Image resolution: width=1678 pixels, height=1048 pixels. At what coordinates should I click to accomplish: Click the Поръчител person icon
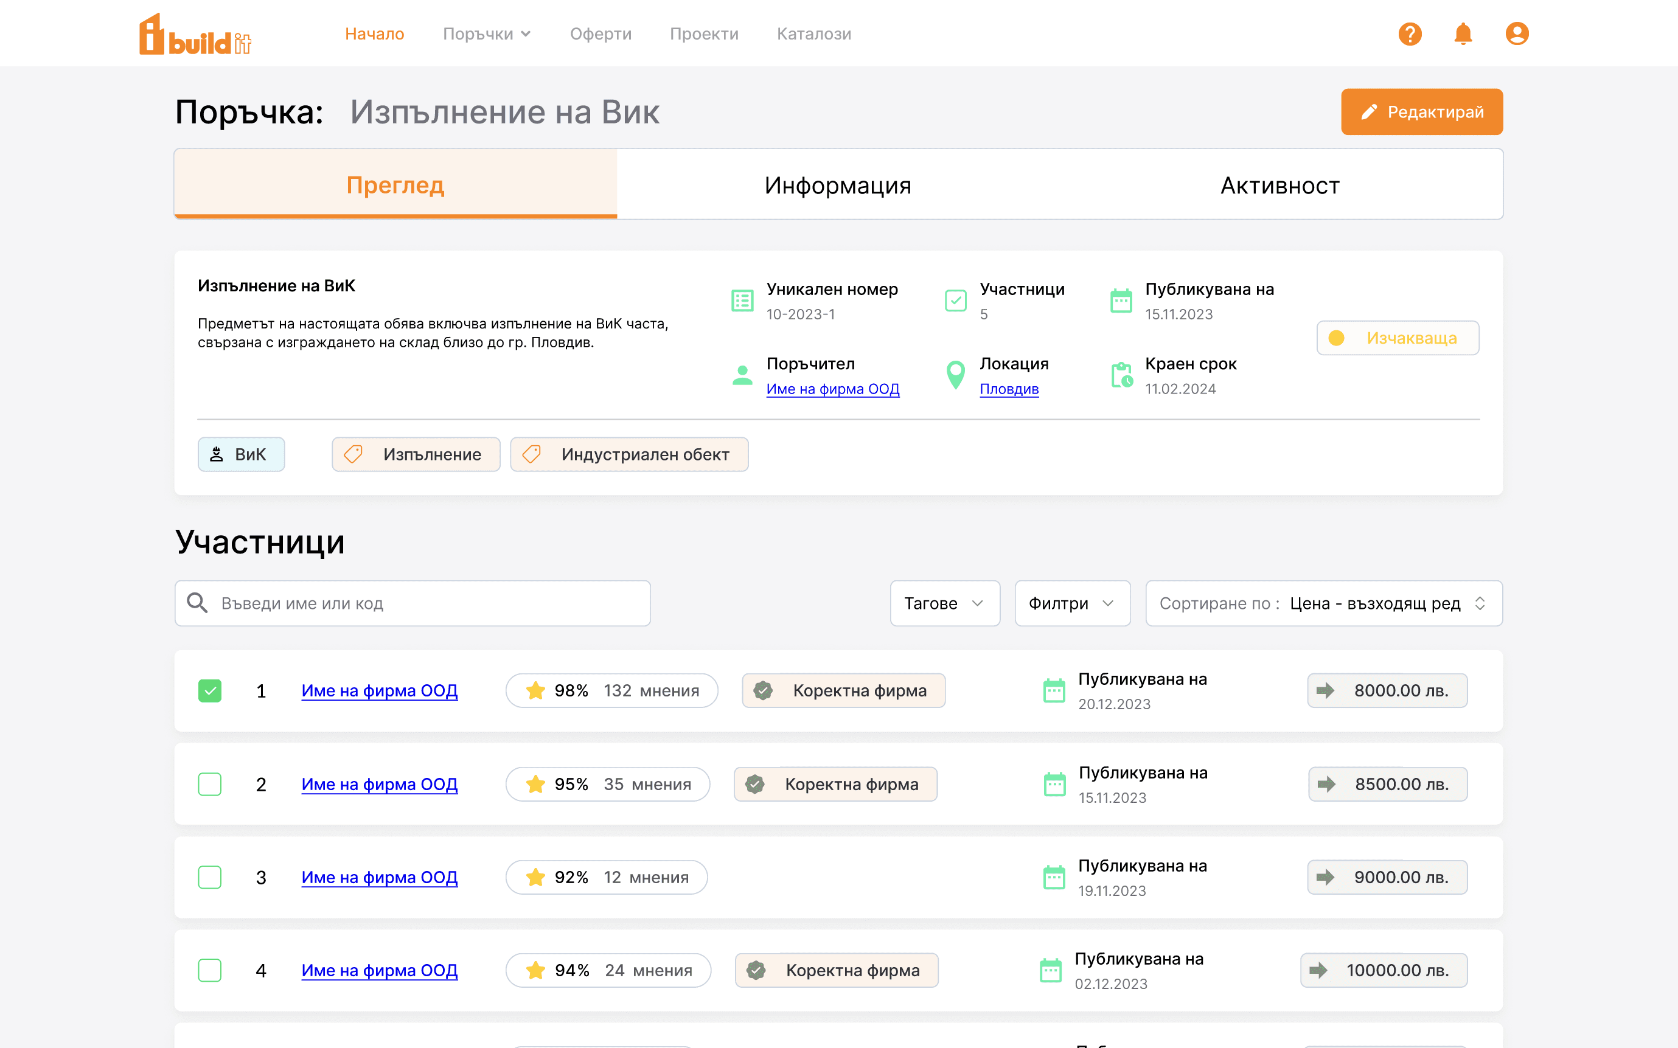pyautogui.click(x=742, y=375)
